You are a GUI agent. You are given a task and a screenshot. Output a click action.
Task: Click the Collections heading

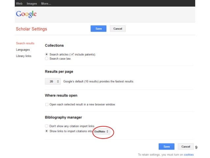54,46
